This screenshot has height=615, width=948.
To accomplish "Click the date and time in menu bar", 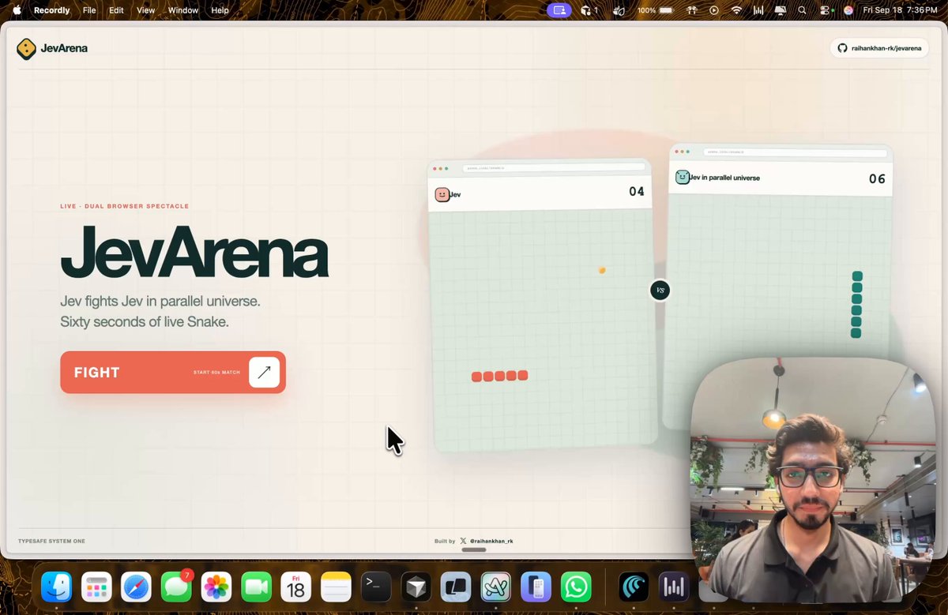I will tap(901, 10).
